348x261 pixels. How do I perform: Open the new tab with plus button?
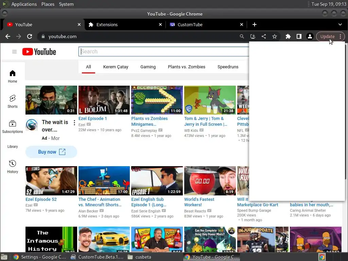[255, 24]
